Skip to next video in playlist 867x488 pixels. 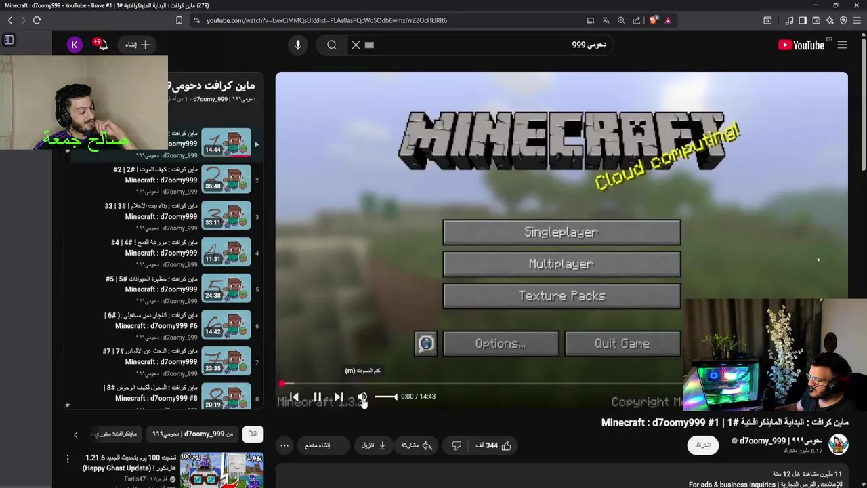339,397
